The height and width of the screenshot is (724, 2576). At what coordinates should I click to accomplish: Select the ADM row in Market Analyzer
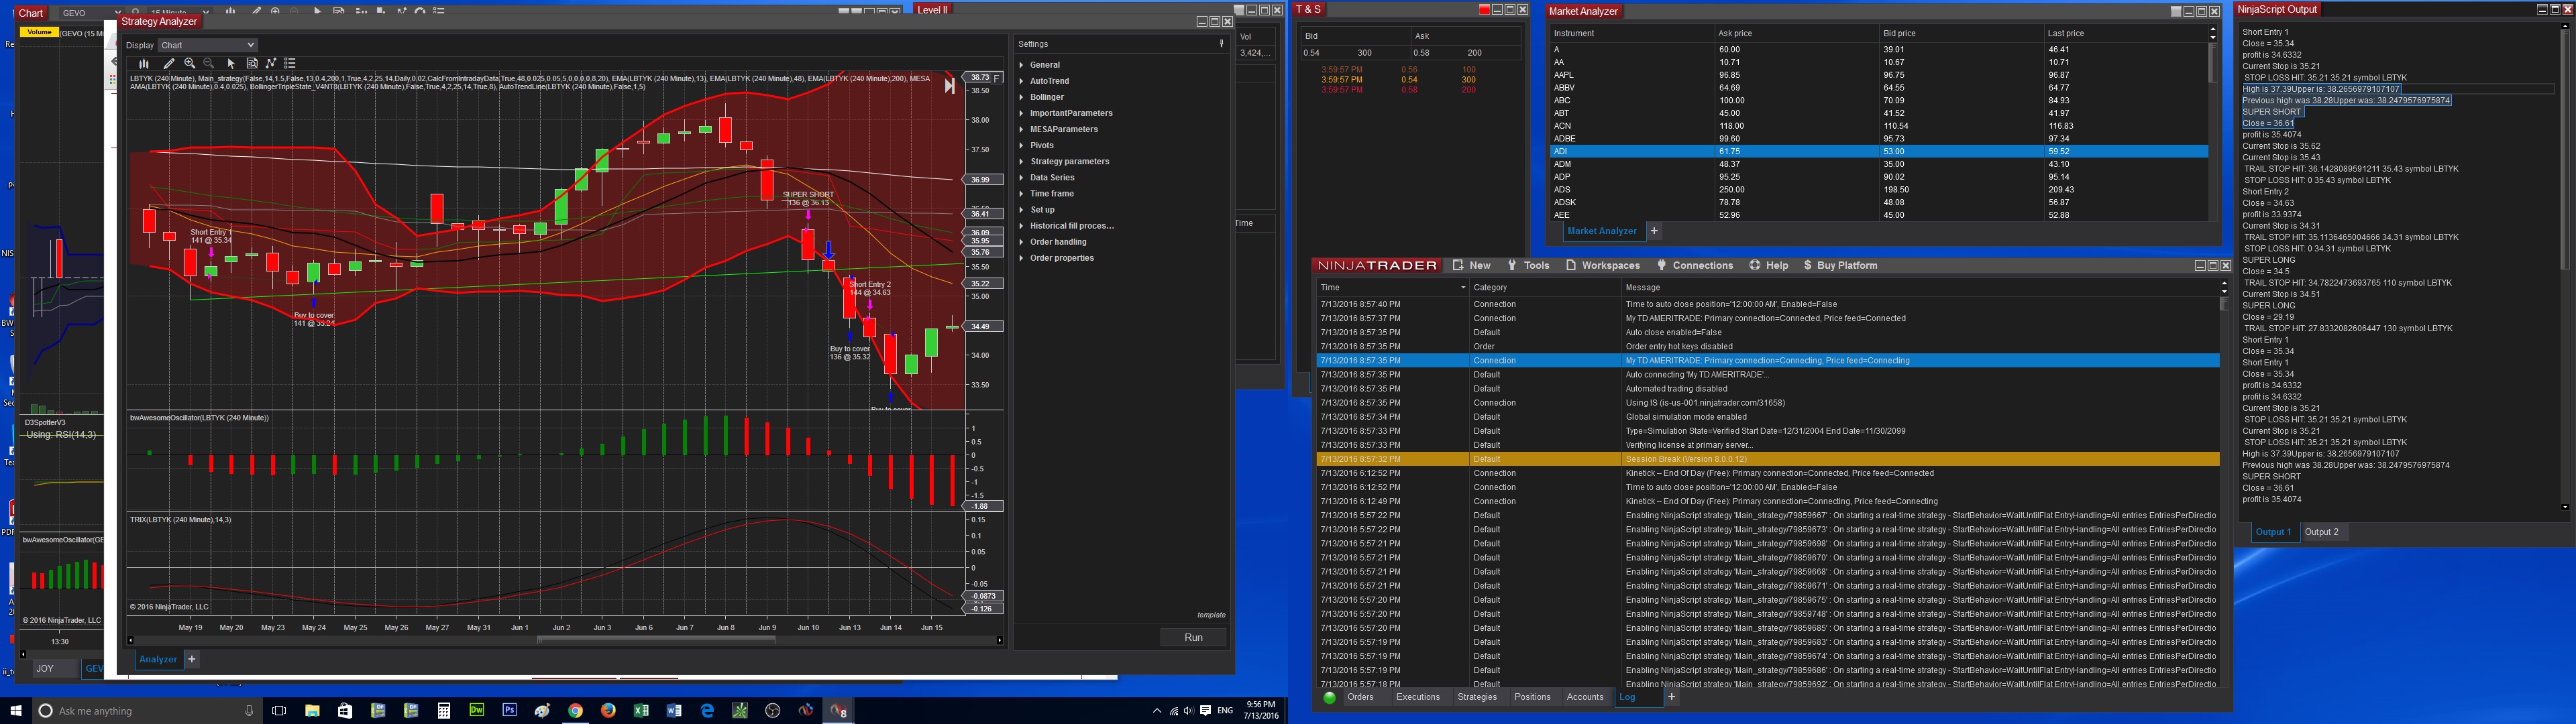pyautogui.click(x=1562, y=164)
